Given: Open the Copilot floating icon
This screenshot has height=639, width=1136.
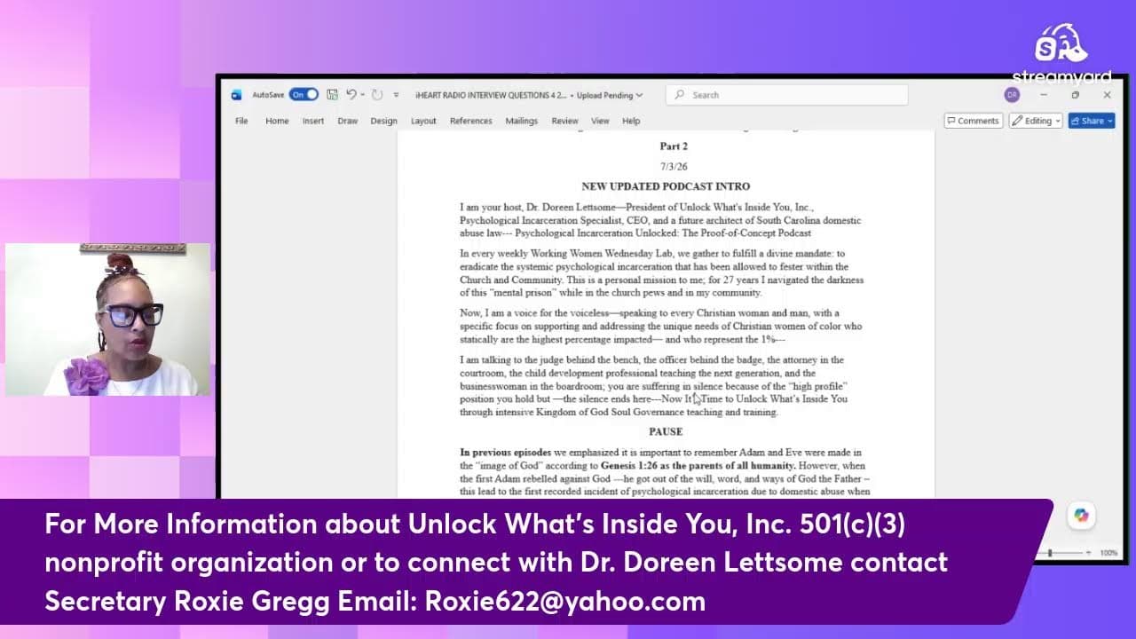Looking at the screenshot, I should point(1081,515).
